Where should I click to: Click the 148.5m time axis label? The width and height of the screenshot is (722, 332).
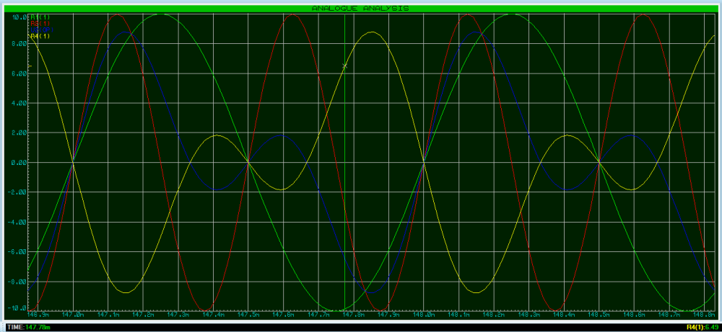(x=599, y=316)
